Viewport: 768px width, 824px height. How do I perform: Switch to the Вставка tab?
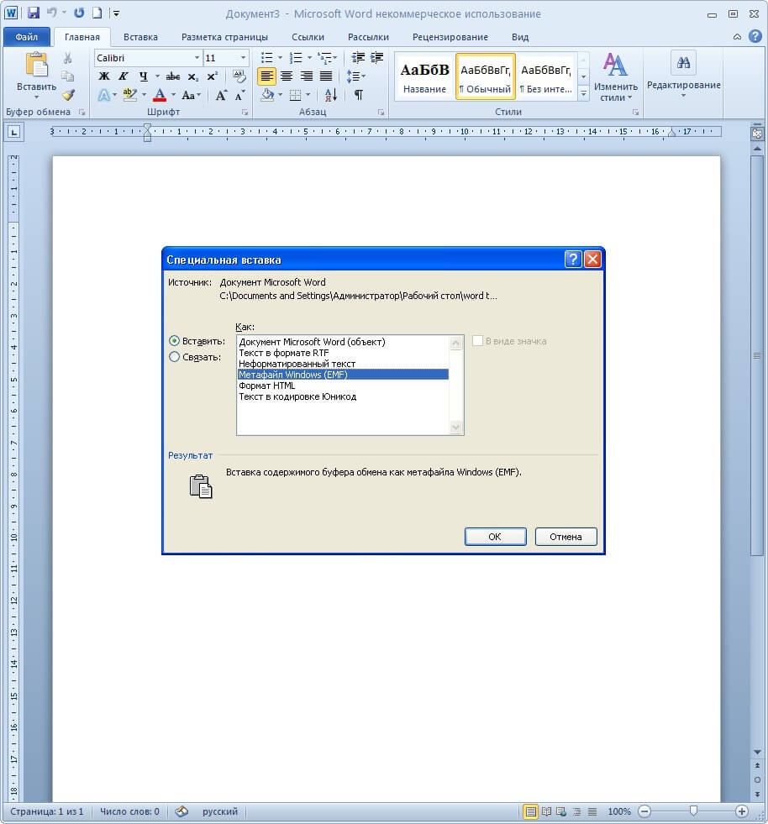[x=140, y=37]
